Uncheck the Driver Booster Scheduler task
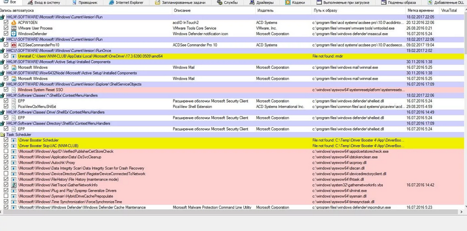 click(6, 140)
